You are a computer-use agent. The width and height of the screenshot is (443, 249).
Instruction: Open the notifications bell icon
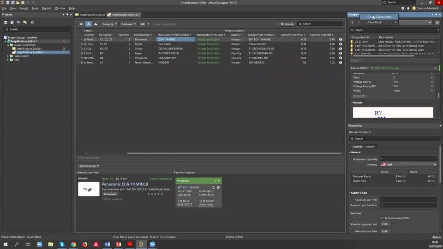pos(408,8)
